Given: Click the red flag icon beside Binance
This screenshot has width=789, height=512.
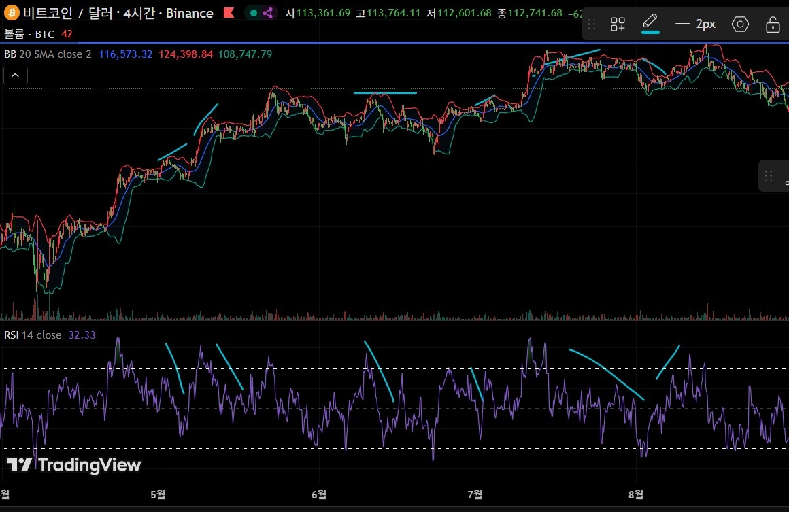Looking at the screenshot, I should tap(229, 13).
